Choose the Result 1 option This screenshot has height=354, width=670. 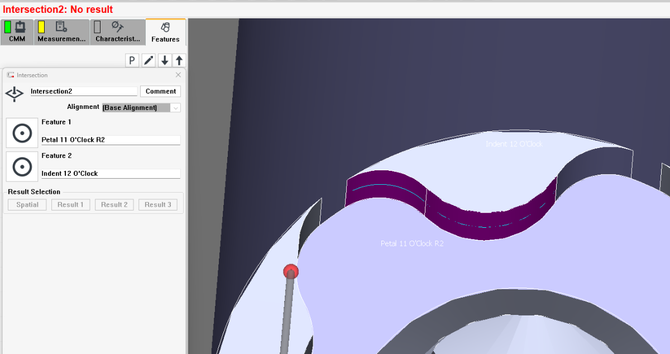click(70, 205)
